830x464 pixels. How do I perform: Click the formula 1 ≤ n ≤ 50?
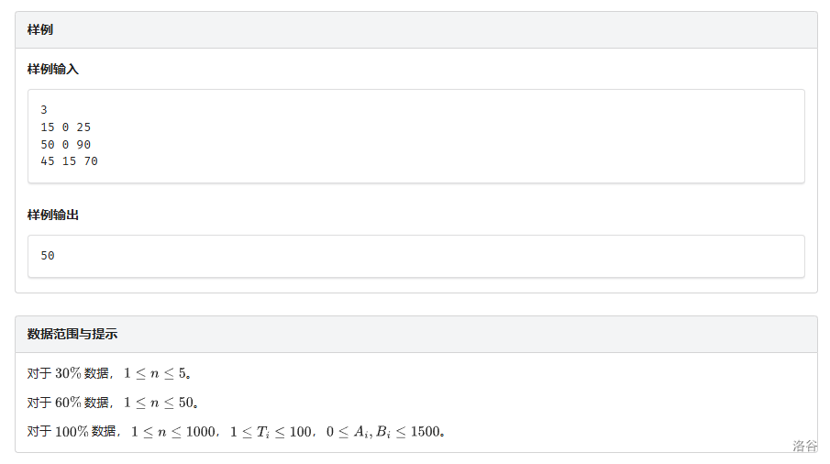pos(159,403)
